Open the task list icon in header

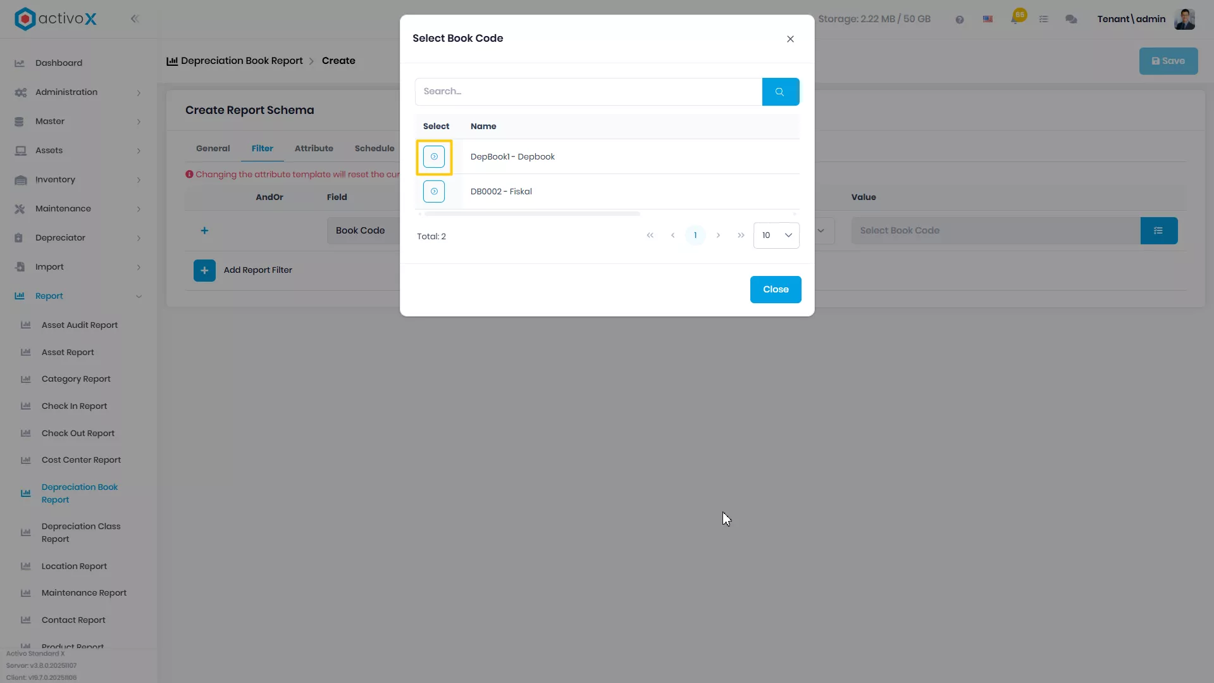1044,20
